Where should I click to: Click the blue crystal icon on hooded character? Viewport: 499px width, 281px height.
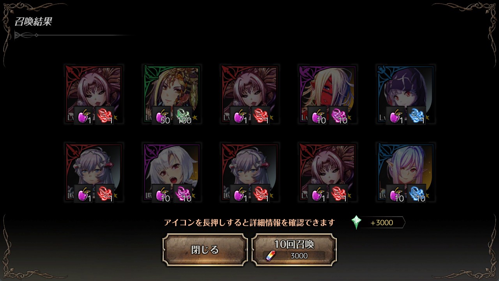pyautogui.click(x=416, y=116)
